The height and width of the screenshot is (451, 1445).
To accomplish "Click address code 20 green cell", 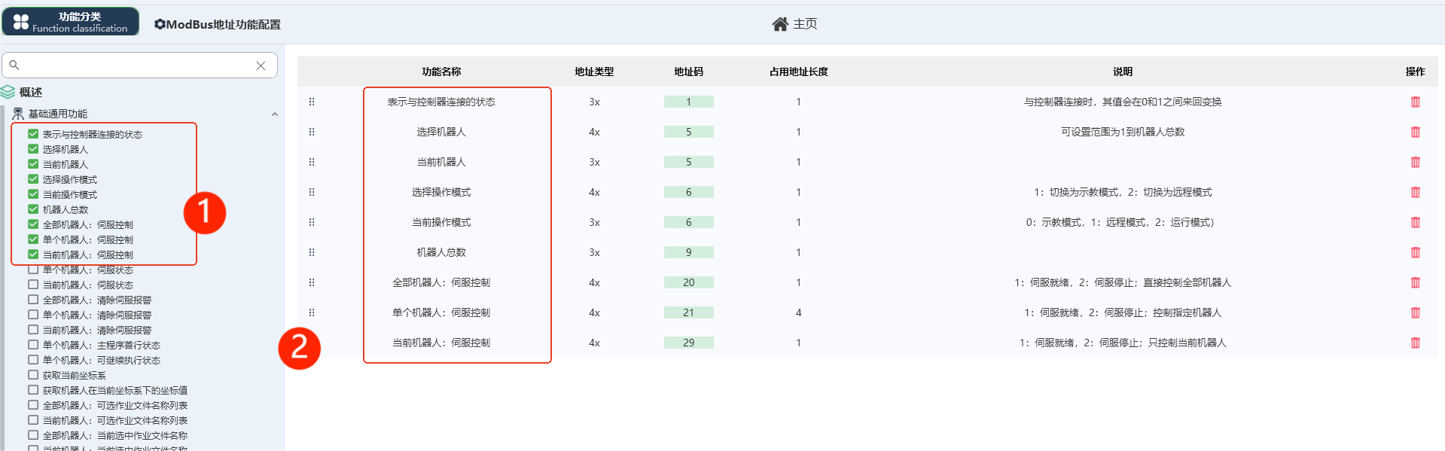I will tap(688, 282).
